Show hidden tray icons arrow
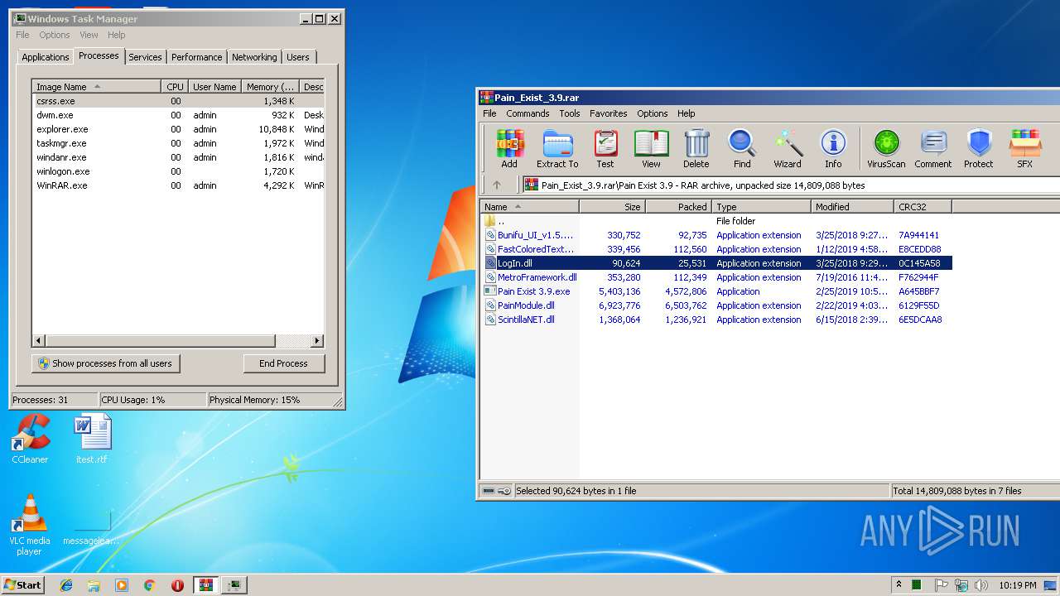 click(x=899, y=585)
